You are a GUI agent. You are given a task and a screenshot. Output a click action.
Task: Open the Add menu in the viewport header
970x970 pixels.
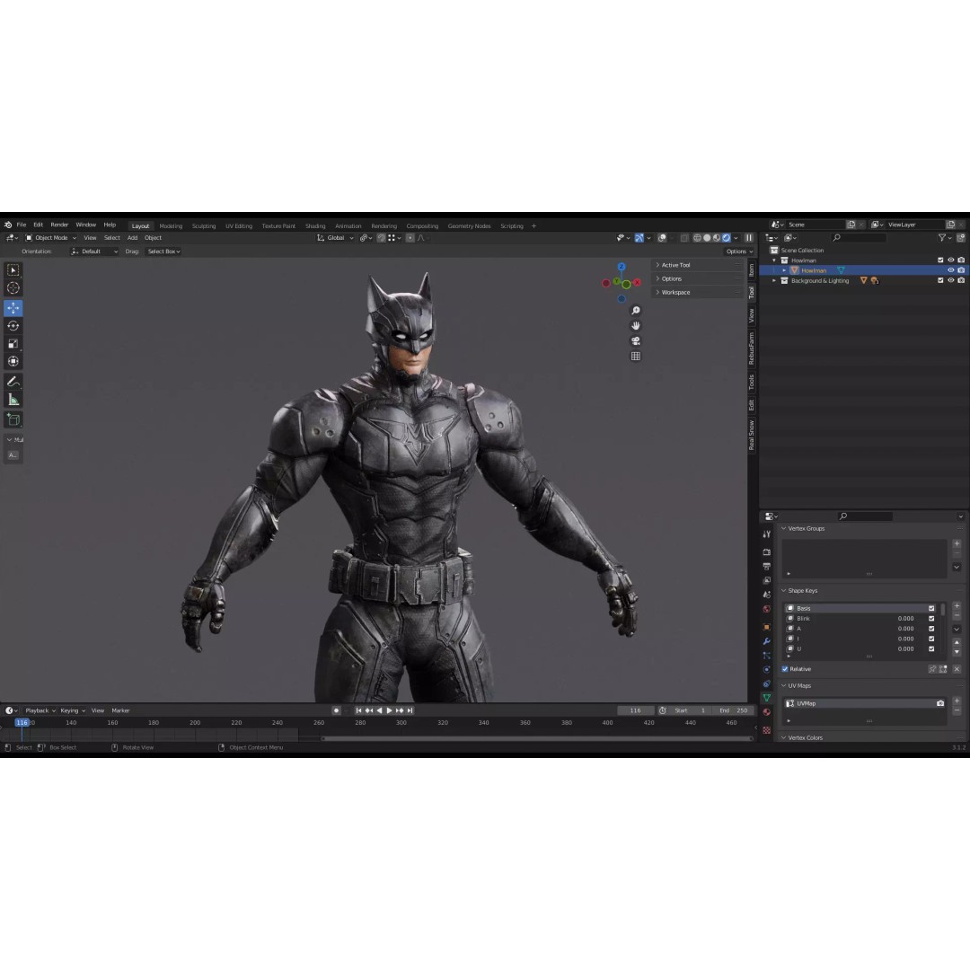click(132, 237)
